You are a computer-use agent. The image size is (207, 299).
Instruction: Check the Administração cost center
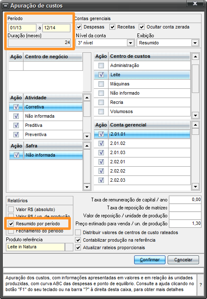pos(101,66)
